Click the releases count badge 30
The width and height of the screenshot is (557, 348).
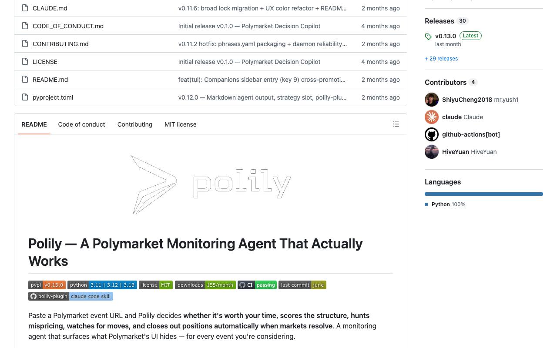(463, 21)
